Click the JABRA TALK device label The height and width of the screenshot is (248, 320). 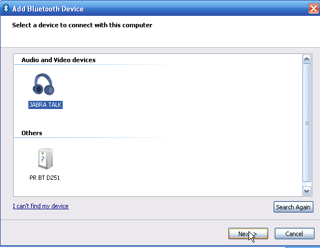tap(45, 105)
